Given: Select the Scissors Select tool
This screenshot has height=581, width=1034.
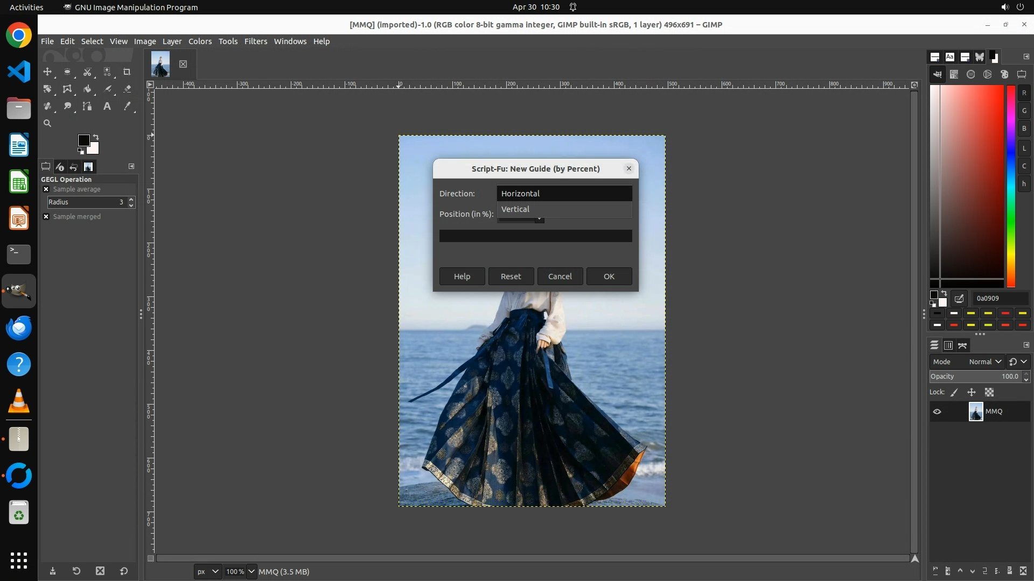Looking at the screenshot, I should [x=87, y=72].
